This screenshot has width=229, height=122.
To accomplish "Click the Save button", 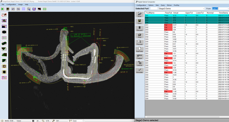I will [x=139, y=21].
